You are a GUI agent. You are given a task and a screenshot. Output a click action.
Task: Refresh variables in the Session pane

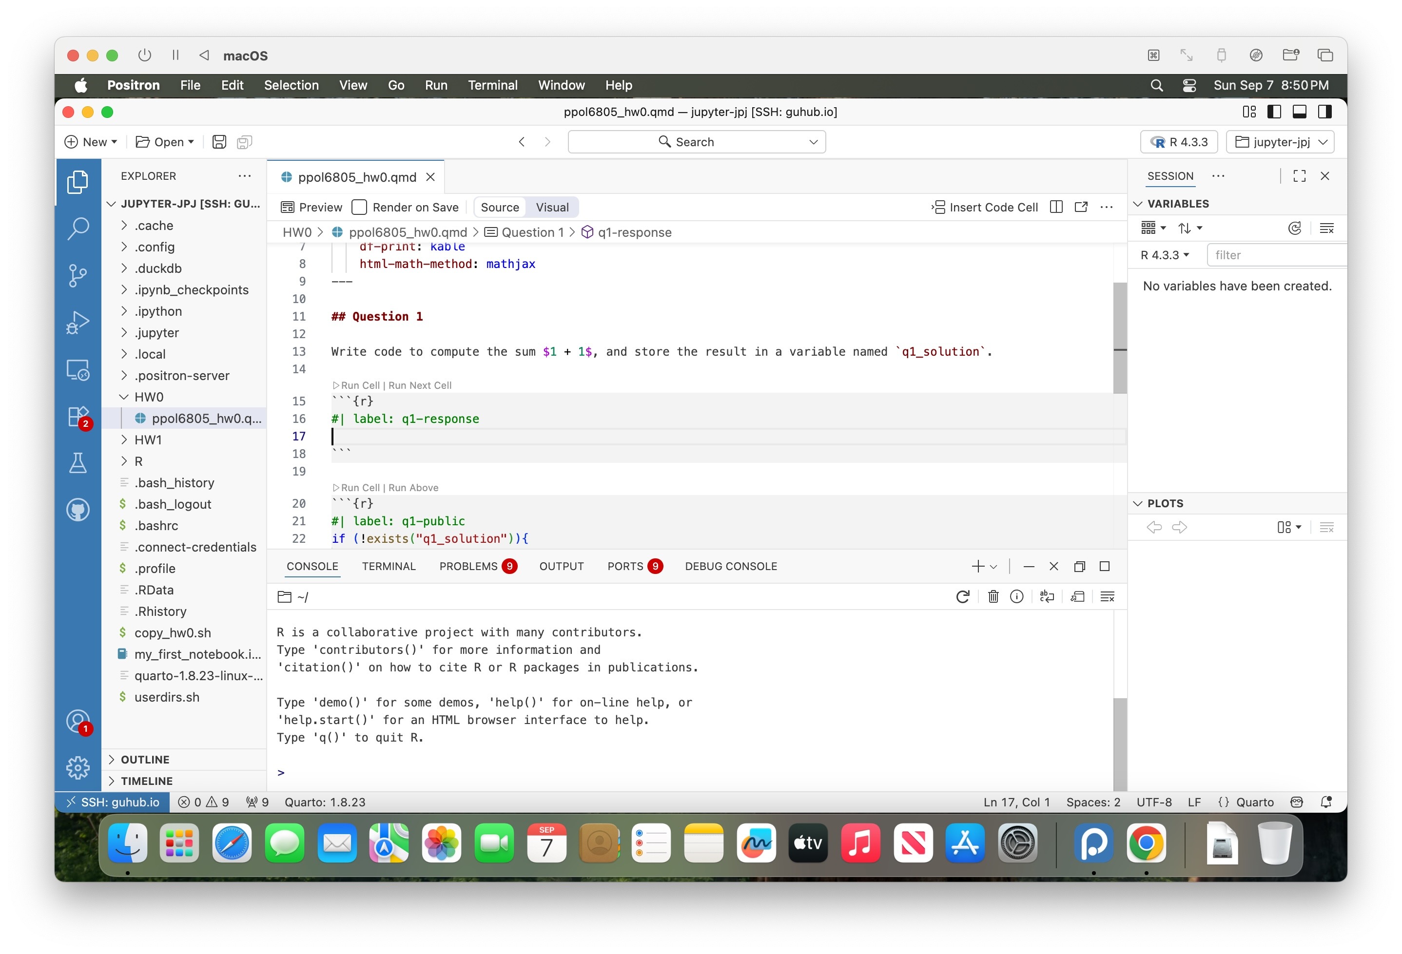pos(1295,228)
